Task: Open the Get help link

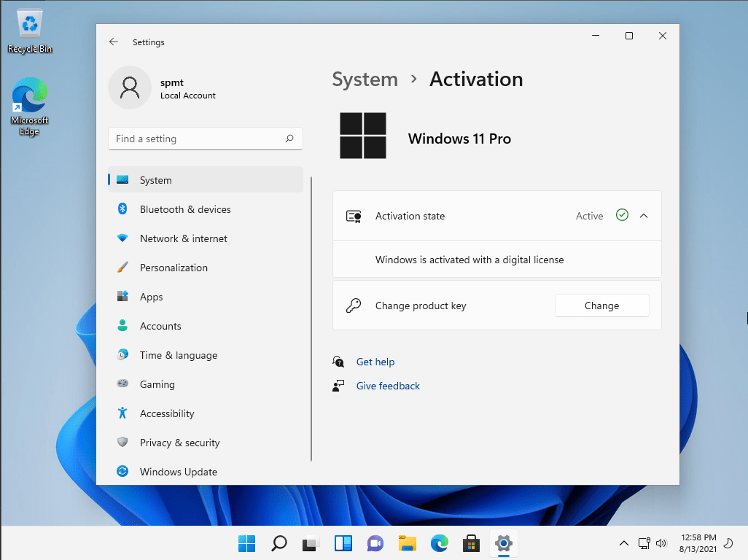Action: (x=375, y=362)
